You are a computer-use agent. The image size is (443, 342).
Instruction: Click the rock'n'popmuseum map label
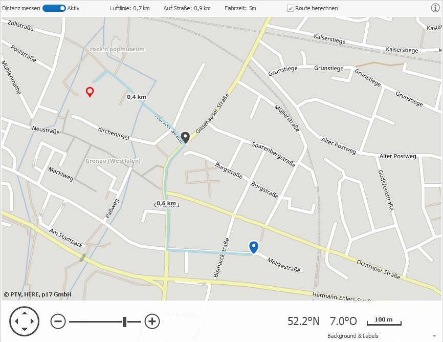[x=117, y=49]
